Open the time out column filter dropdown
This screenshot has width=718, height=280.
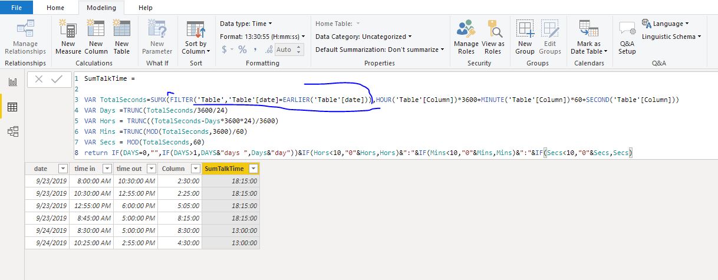151,169
